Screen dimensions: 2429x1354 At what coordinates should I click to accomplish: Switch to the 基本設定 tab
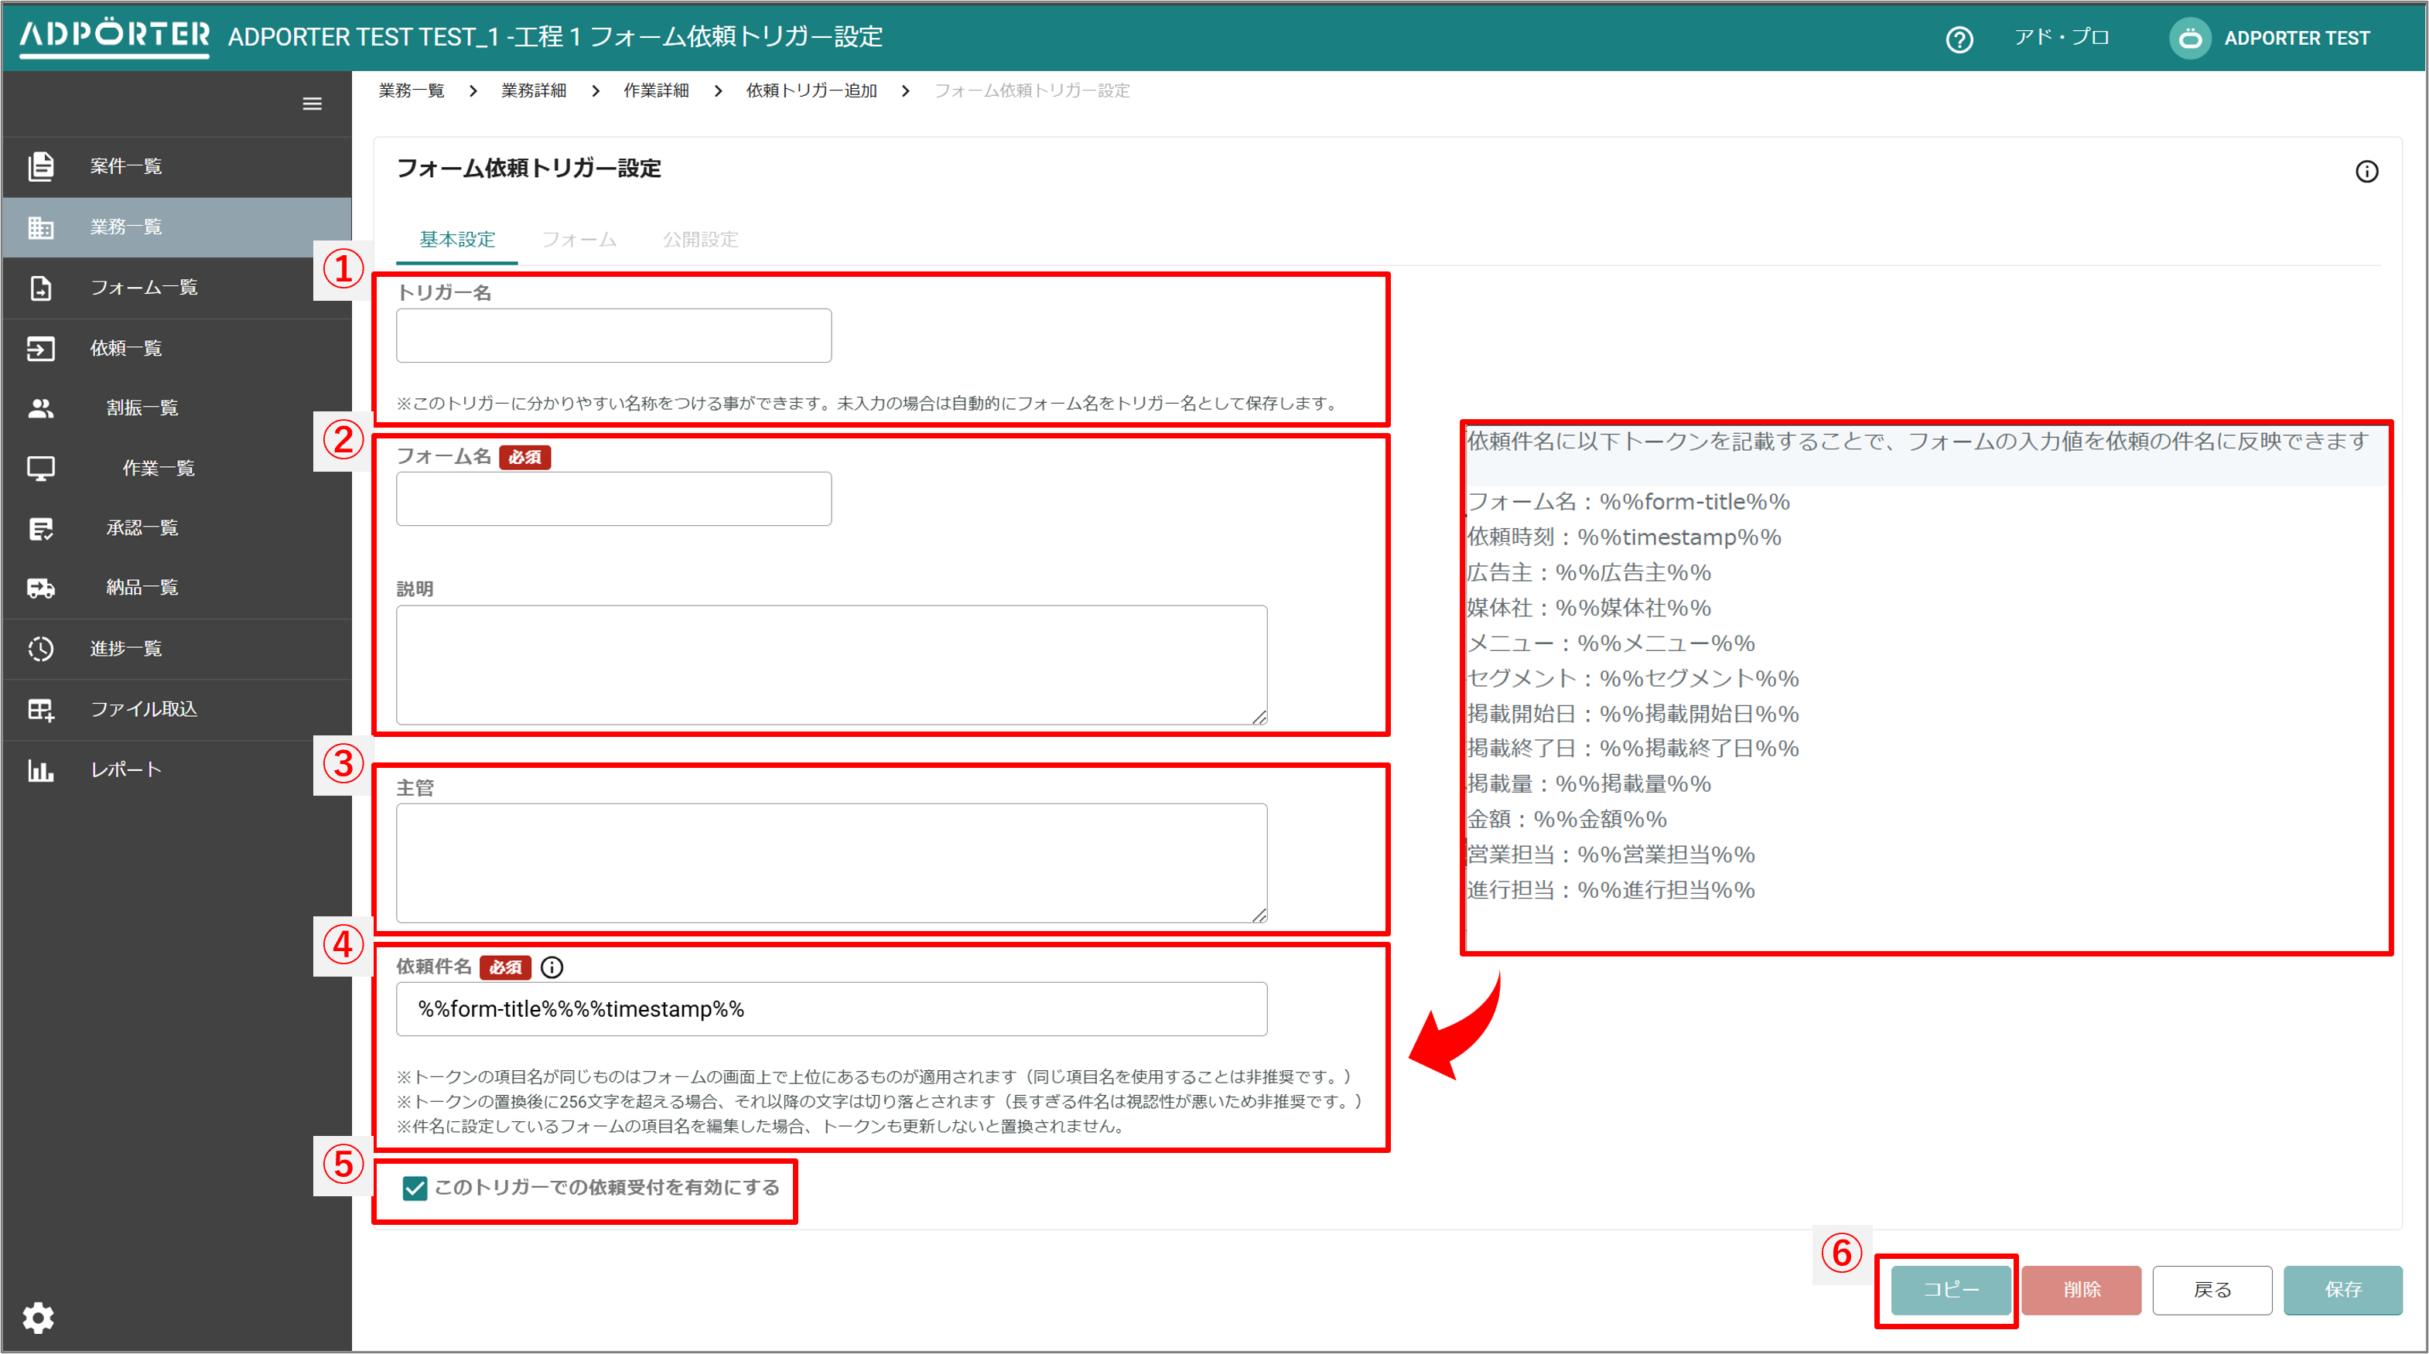coord(457,240)
